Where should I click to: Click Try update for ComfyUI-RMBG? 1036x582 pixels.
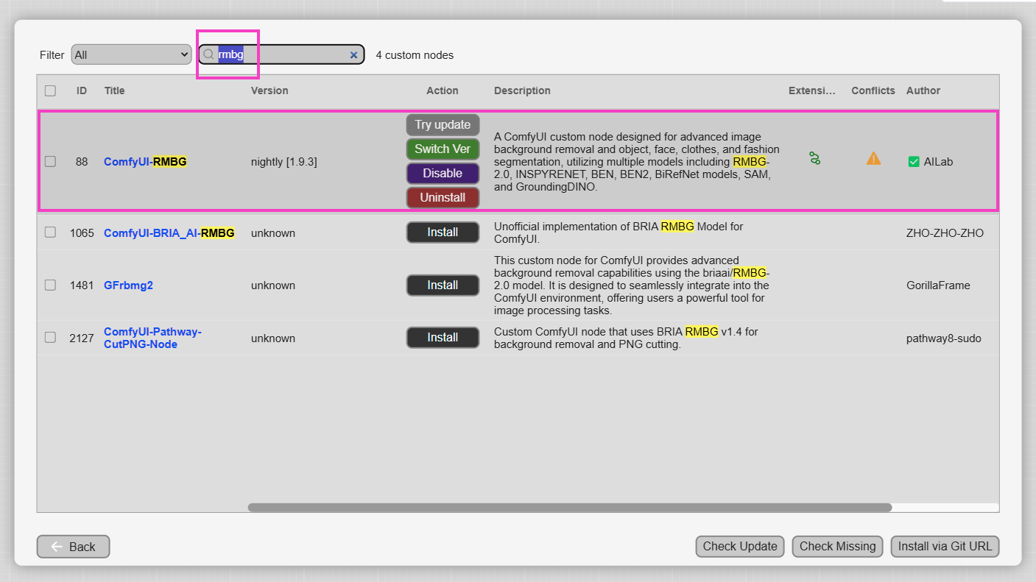click(x=443, y=125)
